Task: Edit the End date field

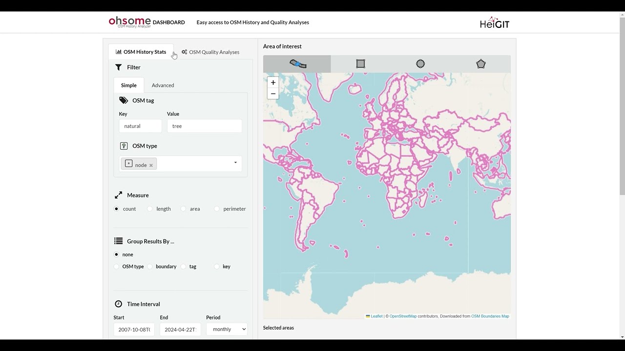Action: (180, 329)
